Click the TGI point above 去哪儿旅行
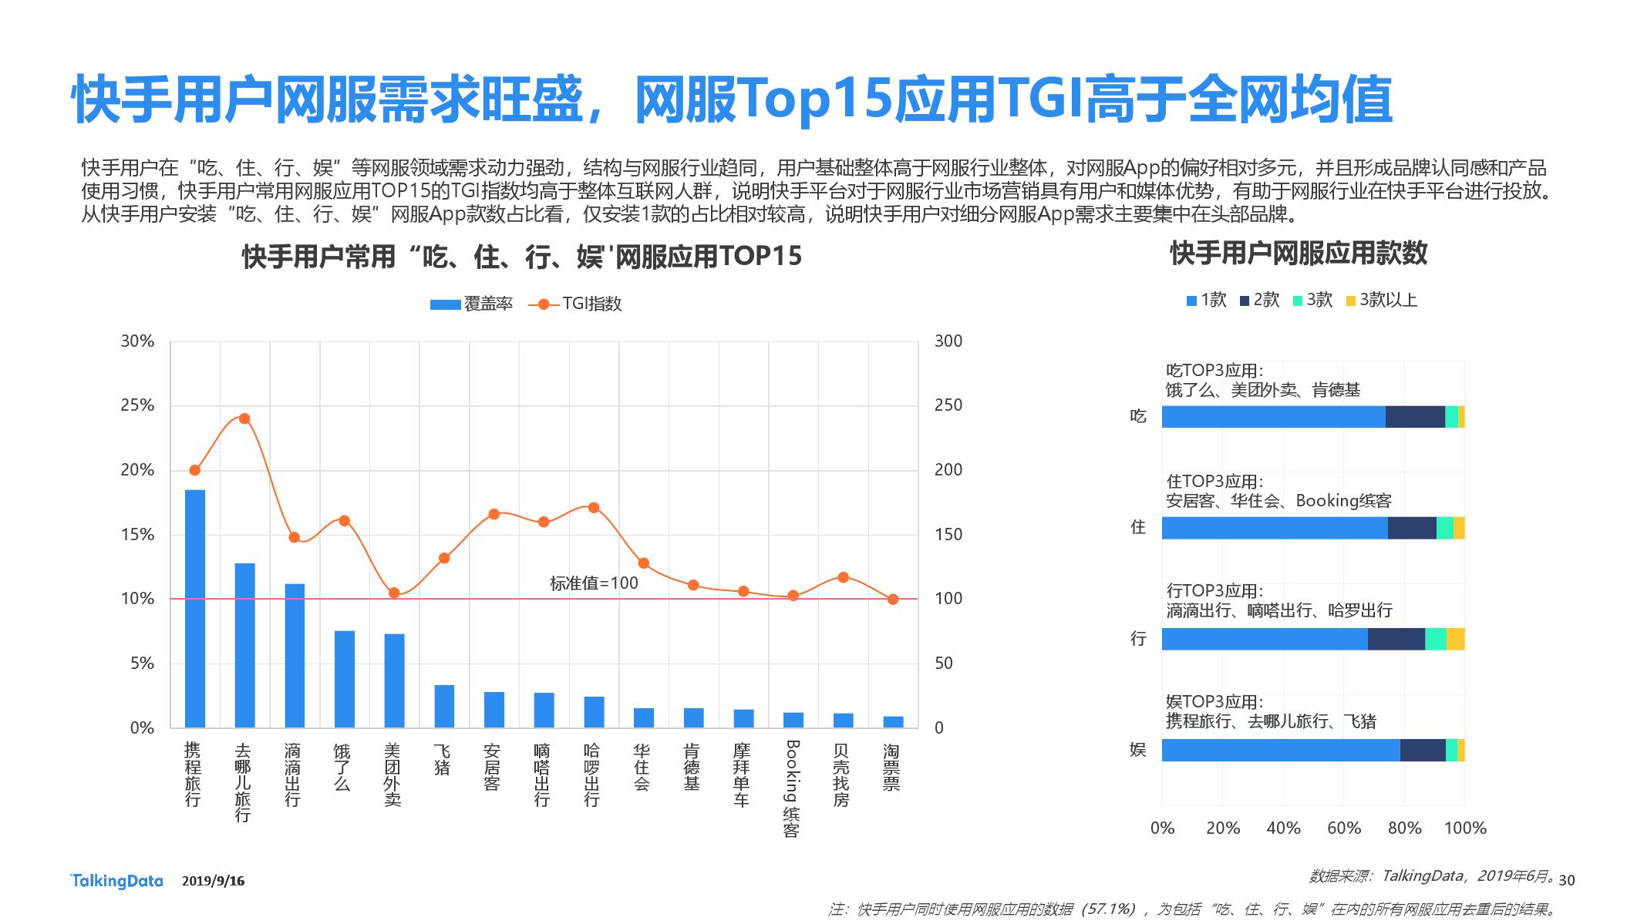 click(244, 418)
